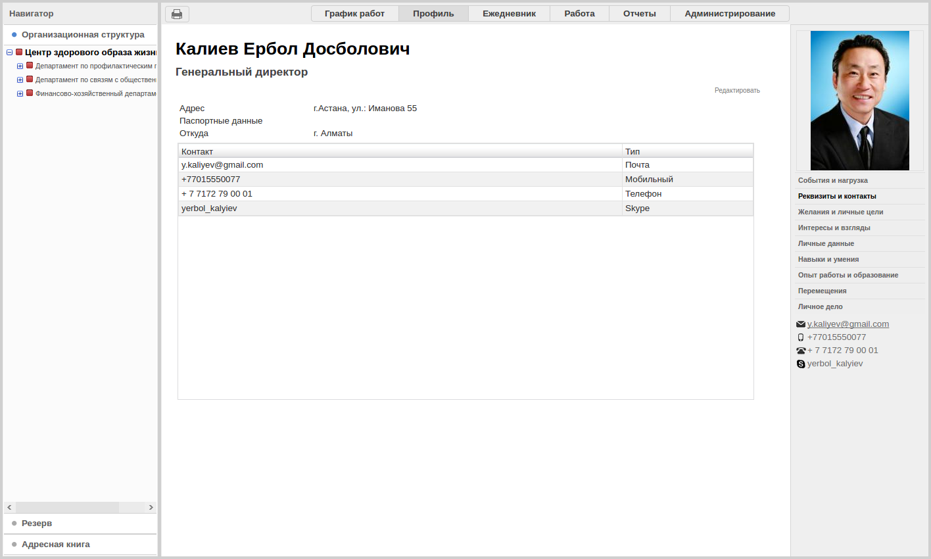
Task: Open the Отчеты tab
Action: [x=640, y=13]
